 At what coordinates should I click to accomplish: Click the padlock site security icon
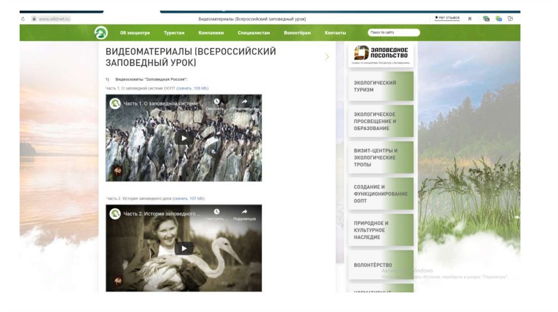34,19
